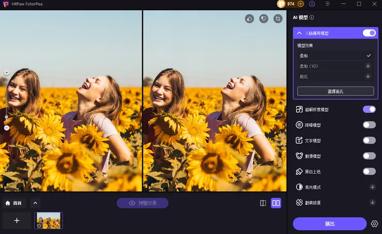382x234 pixels.
Task: Select the crop tool icon
Action: coord(278,19)
